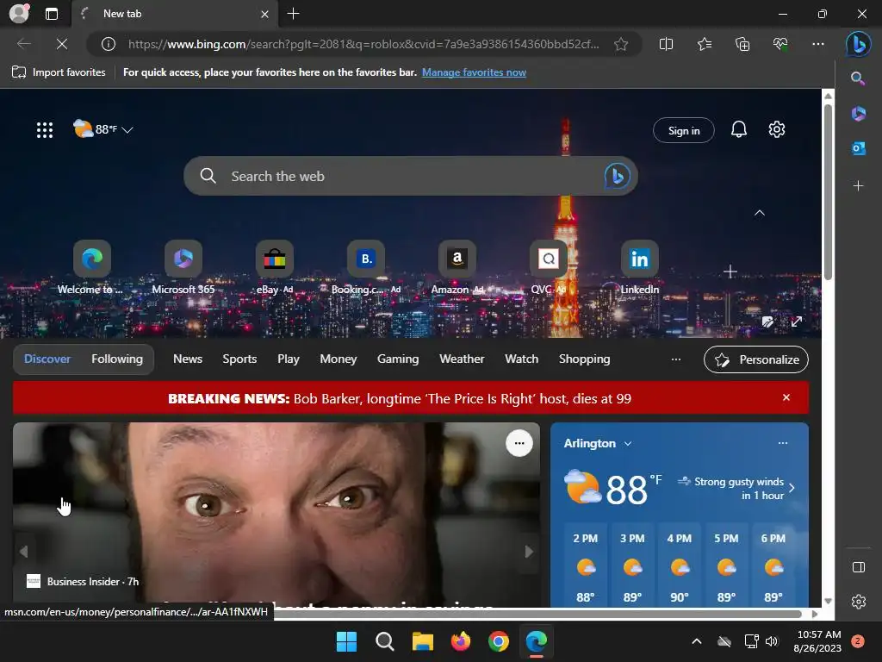
Task: Stop loading the page with the X button
Action: [62, 44]
